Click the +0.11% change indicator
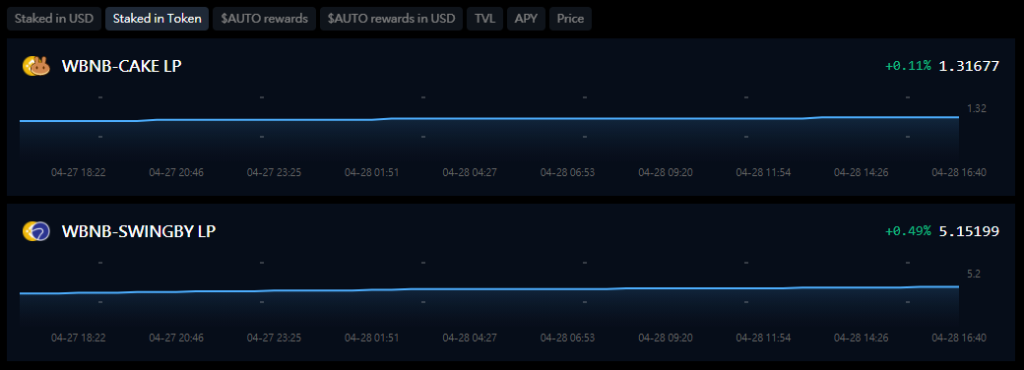1024x370 pixels. (x=908, y=66)
